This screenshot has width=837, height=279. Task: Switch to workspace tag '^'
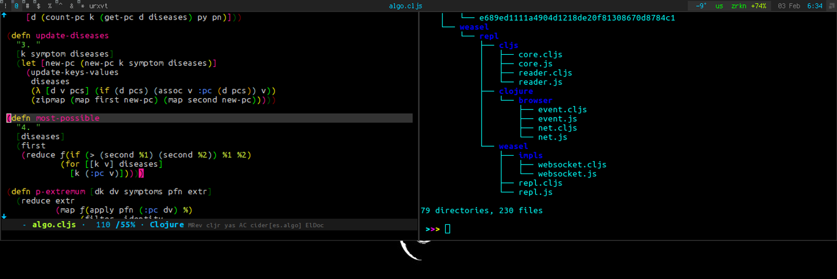[60, 6]
